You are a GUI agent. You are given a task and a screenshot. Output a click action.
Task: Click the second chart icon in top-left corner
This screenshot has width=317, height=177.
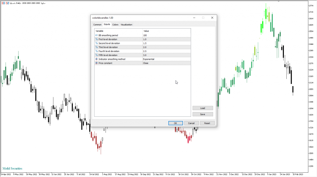click(7, 3)
